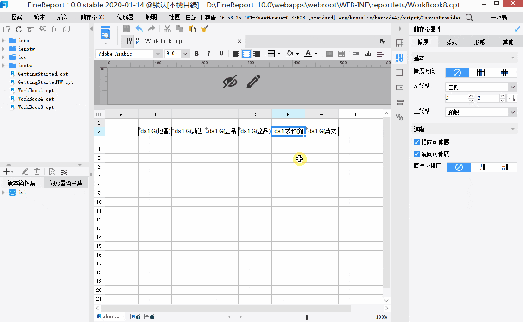Activate the format painter brush
Image resolution: width=523 pixels, height=322 pixels.
204,29
